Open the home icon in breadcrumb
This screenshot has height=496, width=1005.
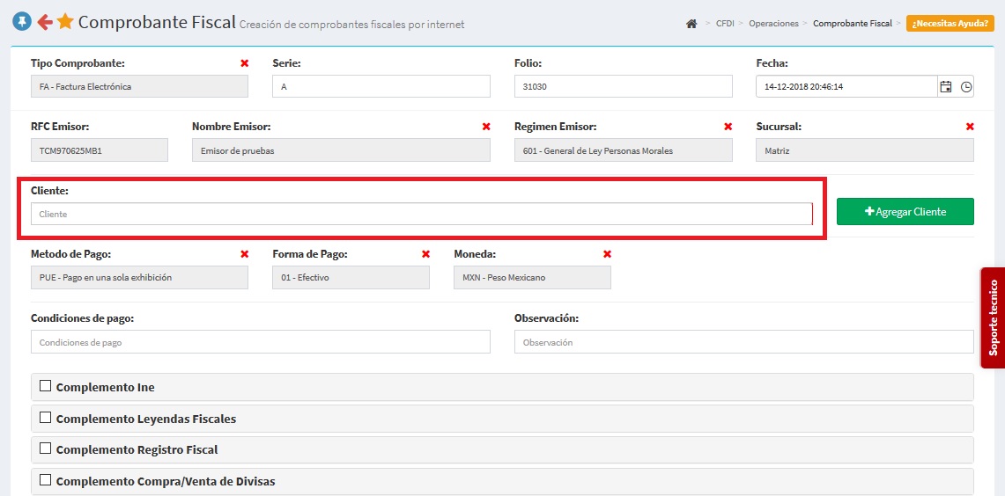pos(691,24)
